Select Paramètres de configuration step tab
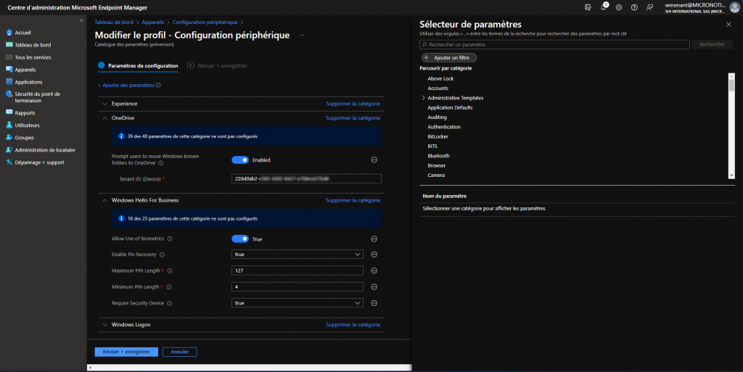The image size is (743, 372). pyautogui.click(x=138, y=66)
